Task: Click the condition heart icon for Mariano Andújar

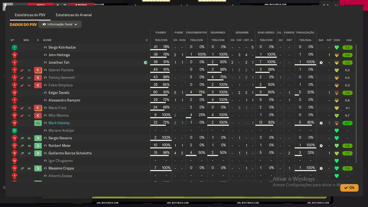Action: pos(336,131)
